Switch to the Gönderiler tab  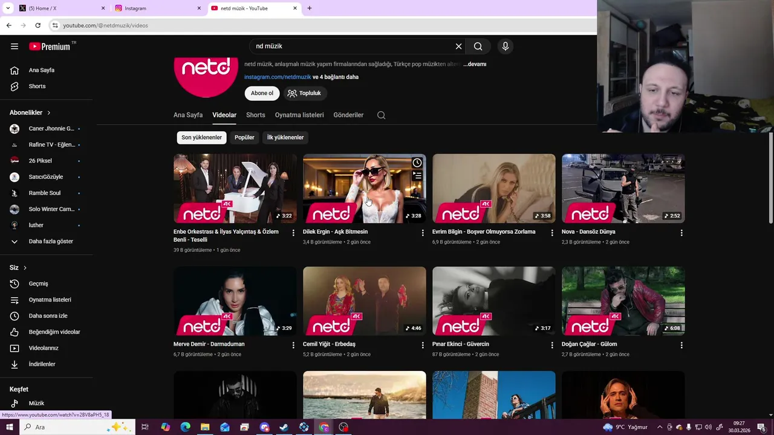pos(348,115)
